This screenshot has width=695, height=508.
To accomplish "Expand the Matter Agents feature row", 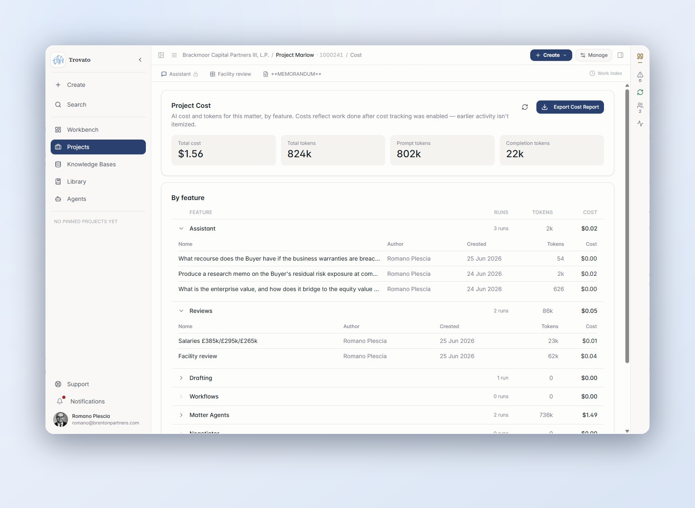I will (181, 415).
